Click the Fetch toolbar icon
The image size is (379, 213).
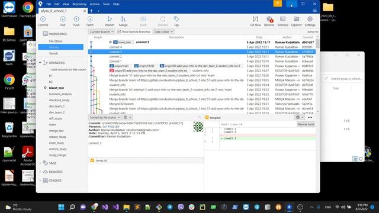point(90,21)
